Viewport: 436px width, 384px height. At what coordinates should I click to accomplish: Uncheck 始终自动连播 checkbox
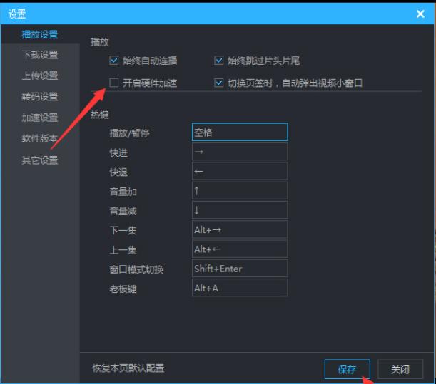(x=114, y=61)
